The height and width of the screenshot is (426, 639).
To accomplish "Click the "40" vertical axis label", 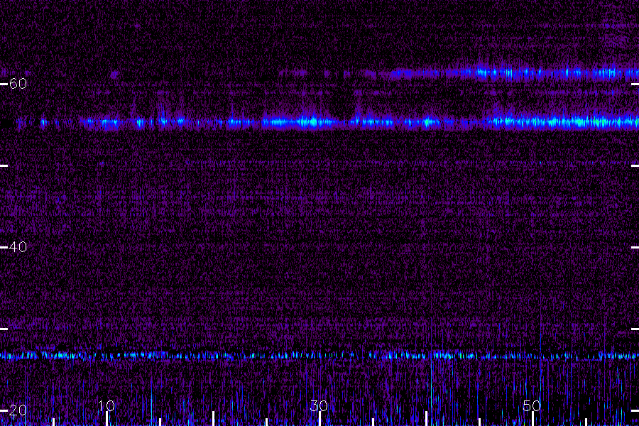I will (x=18, y=246).
